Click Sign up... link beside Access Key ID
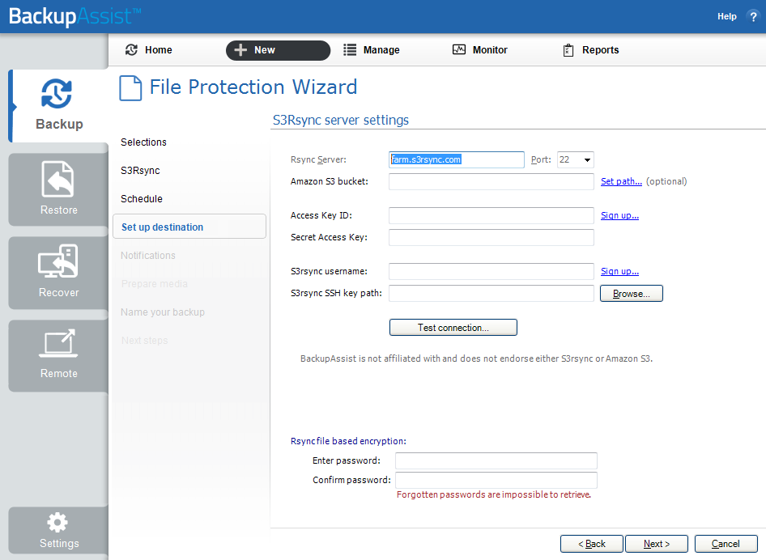 click(620, 215)
